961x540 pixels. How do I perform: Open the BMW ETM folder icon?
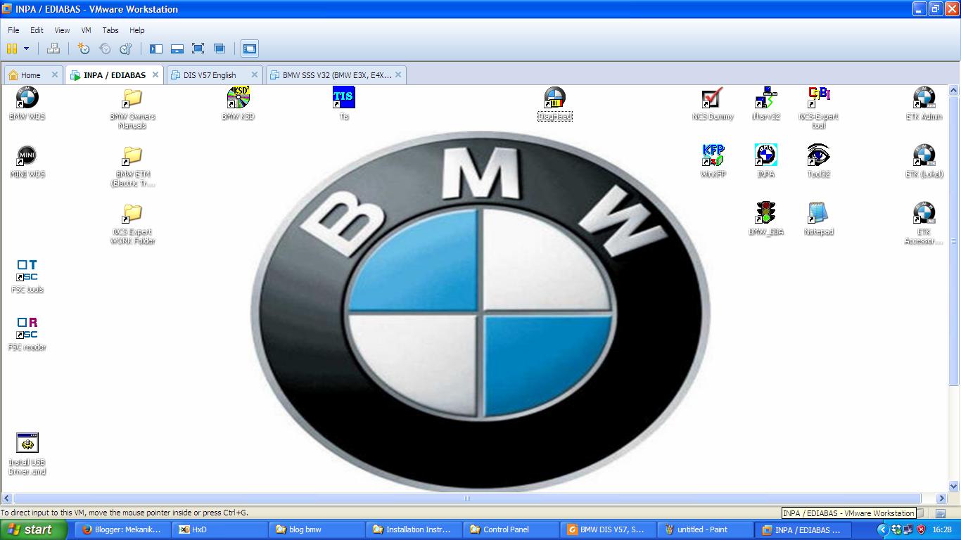tap(132, 166)
